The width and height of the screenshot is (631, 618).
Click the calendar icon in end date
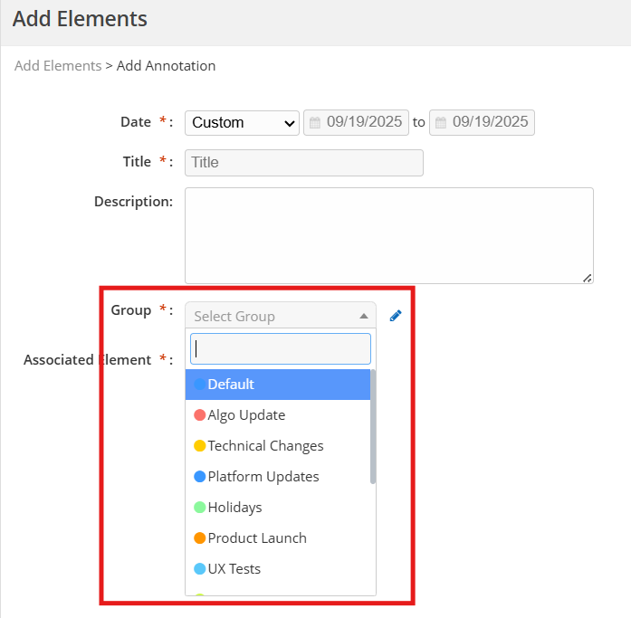point(441,123)
